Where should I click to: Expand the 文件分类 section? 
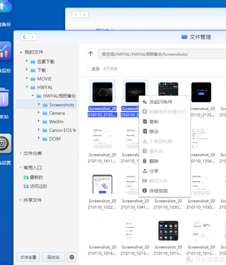pos(21,153)
